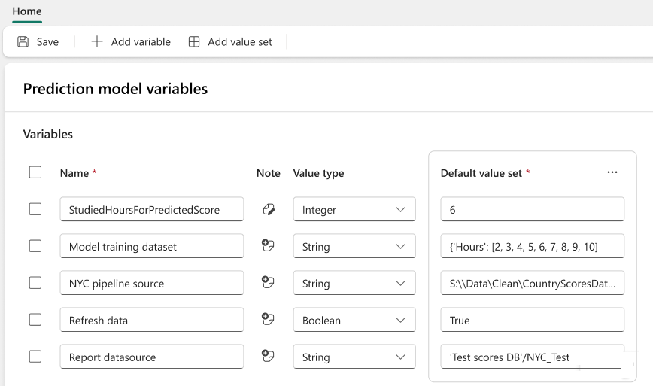Viewport: 653px width, 386px height.
Task: Add note to Model training dataset
Action: [x=268, y=246]
